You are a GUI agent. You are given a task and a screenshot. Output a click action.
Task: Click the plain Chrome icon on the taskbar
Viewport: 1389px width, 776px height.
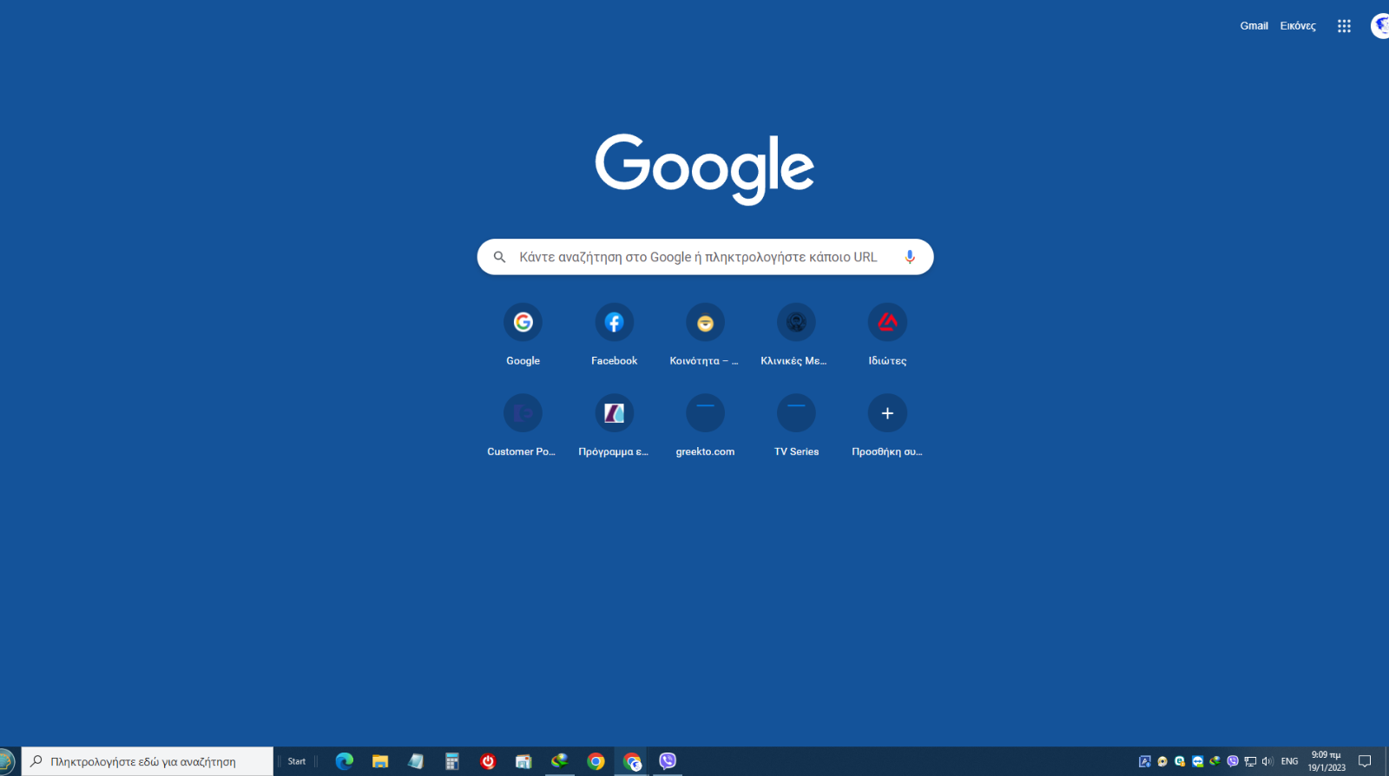596,761
